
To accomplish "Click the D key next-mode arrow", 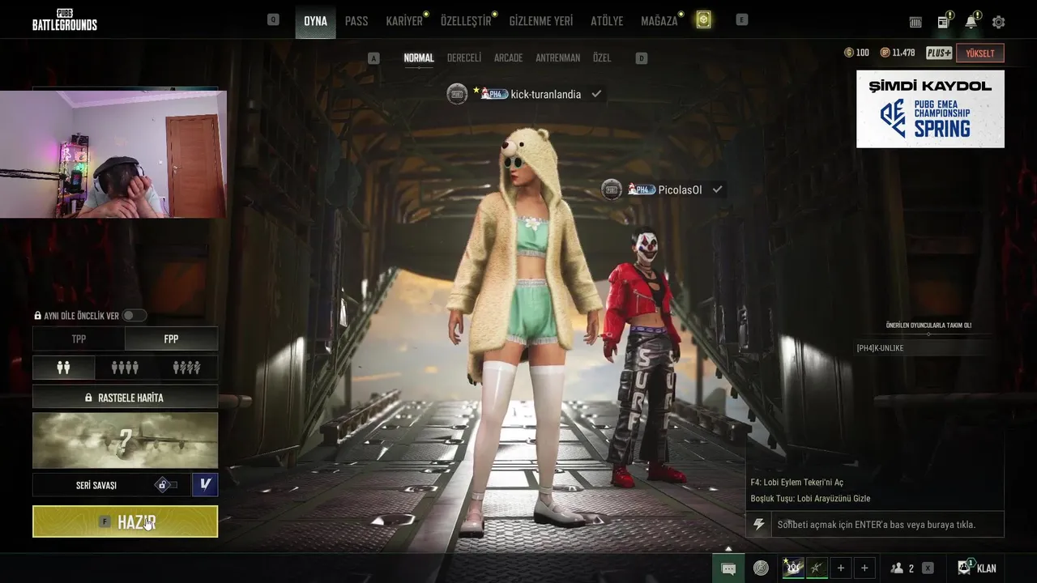I will [642, 58].
